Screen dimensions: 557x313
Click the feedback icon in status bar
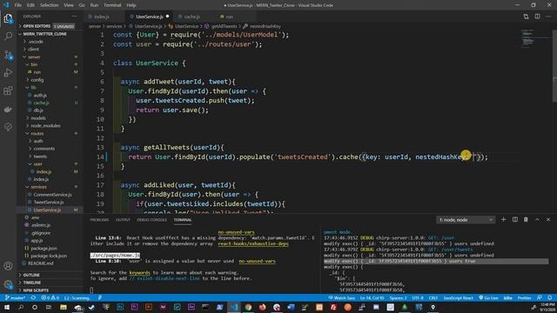click(x=540, y=297)
